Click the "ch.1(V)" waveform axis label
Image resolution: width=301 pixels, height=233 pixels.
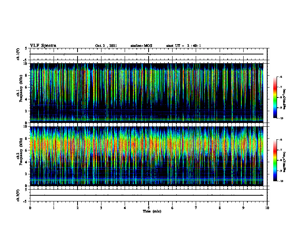[18, 54]
